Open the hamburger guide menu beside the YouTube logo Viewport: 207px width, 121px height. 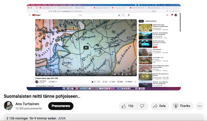[30, 15]
